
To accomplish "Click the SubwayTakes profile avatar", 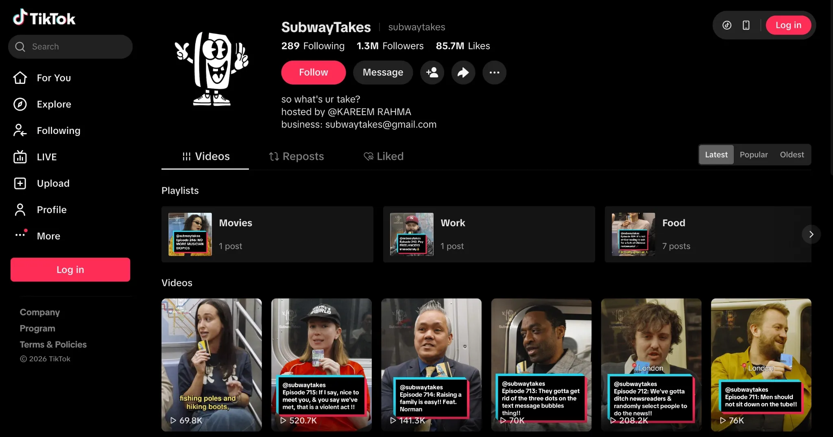I will (x=212, y=69).
